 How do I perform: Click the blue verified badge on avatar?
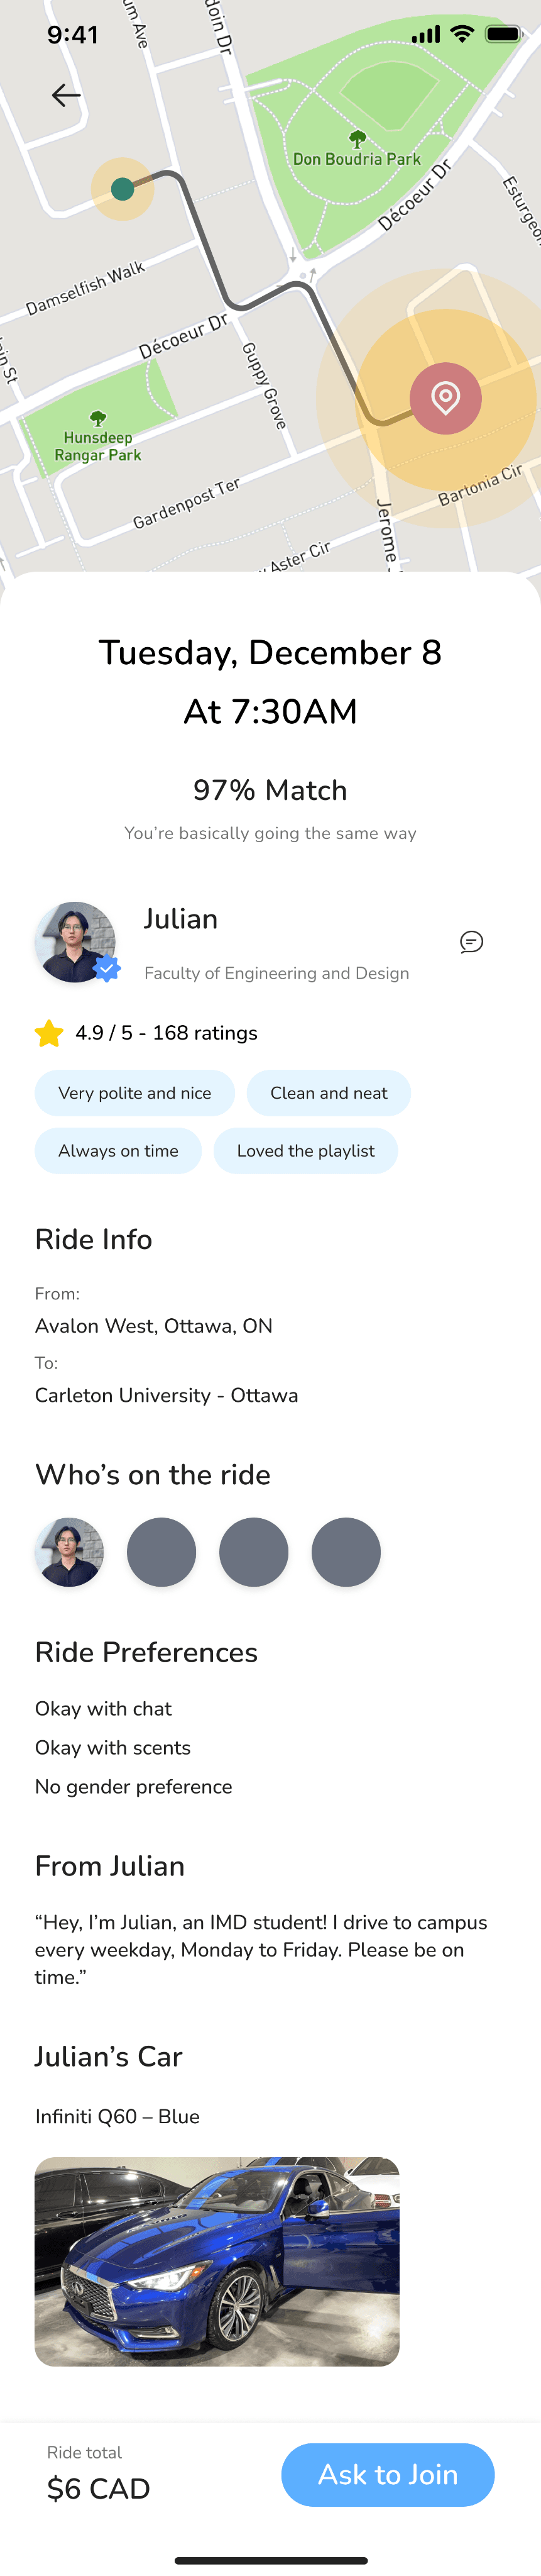click(107, 968)
